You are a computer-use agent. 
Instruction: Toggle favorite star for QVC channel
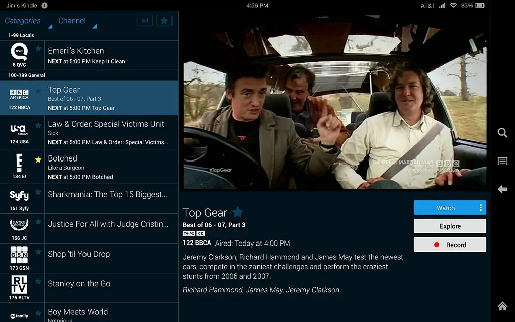click(x=38, y=49)
